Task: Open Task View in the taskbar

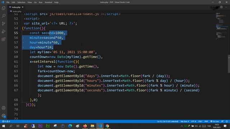Action: click(x=18, y=126)
